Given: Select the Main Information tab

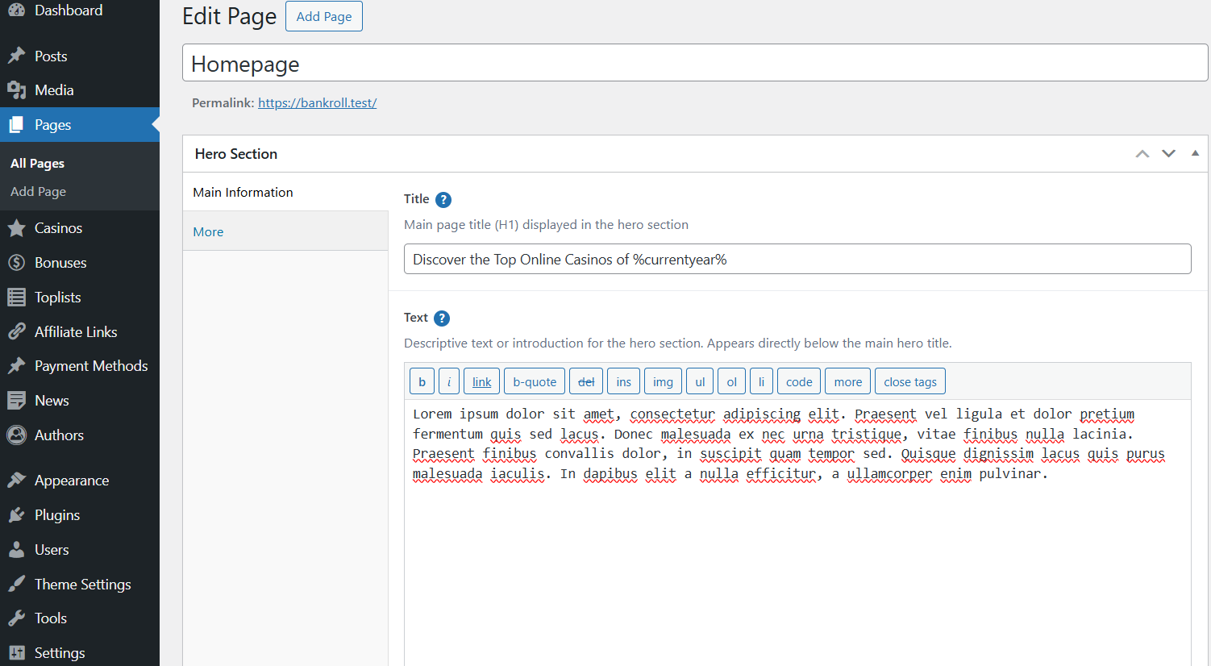Looking at the screenshot, I should coord(243,192).
